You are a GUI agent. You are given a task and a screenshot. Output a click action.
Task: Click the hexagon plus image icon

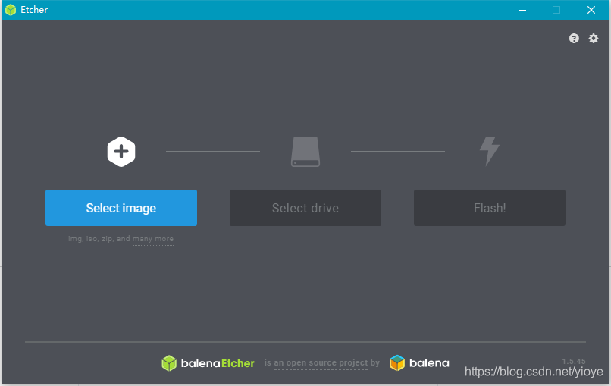coord(121,152)
